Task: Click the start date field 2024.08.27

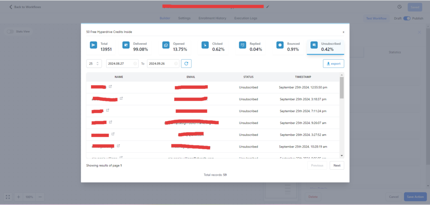Action: click(122, 63)
